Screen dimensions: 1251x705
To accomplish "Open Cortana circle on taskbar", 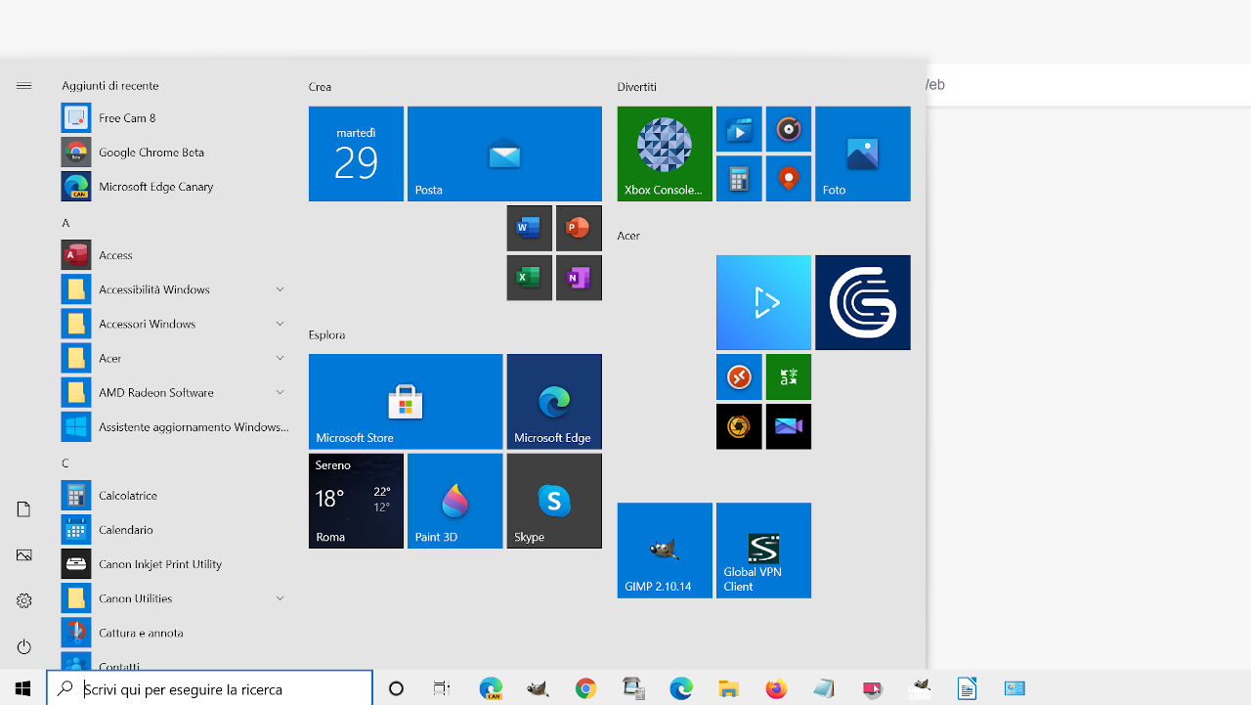I will (x=396, y=688).
